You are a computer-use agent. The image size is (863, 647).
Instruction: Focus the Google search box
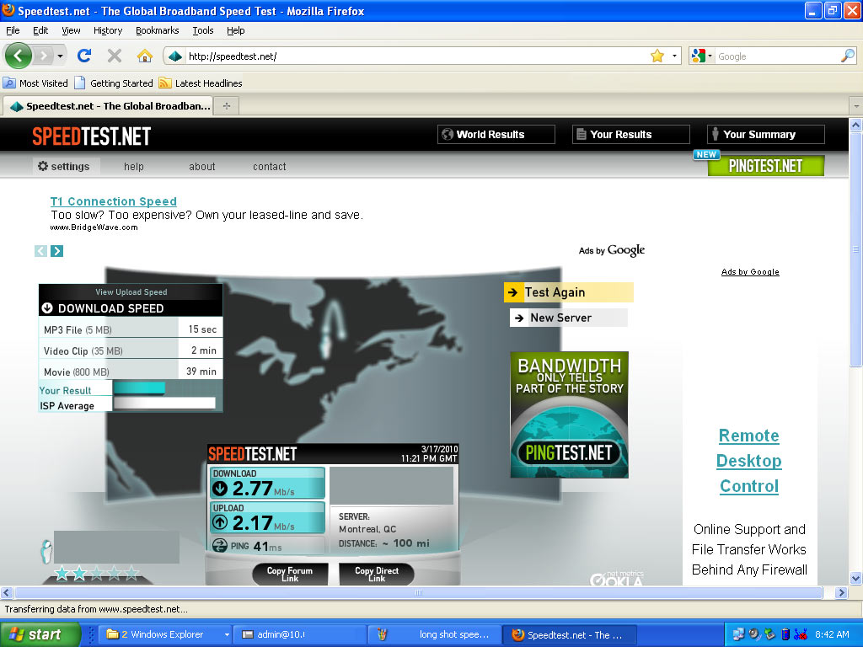coord(777,56)
